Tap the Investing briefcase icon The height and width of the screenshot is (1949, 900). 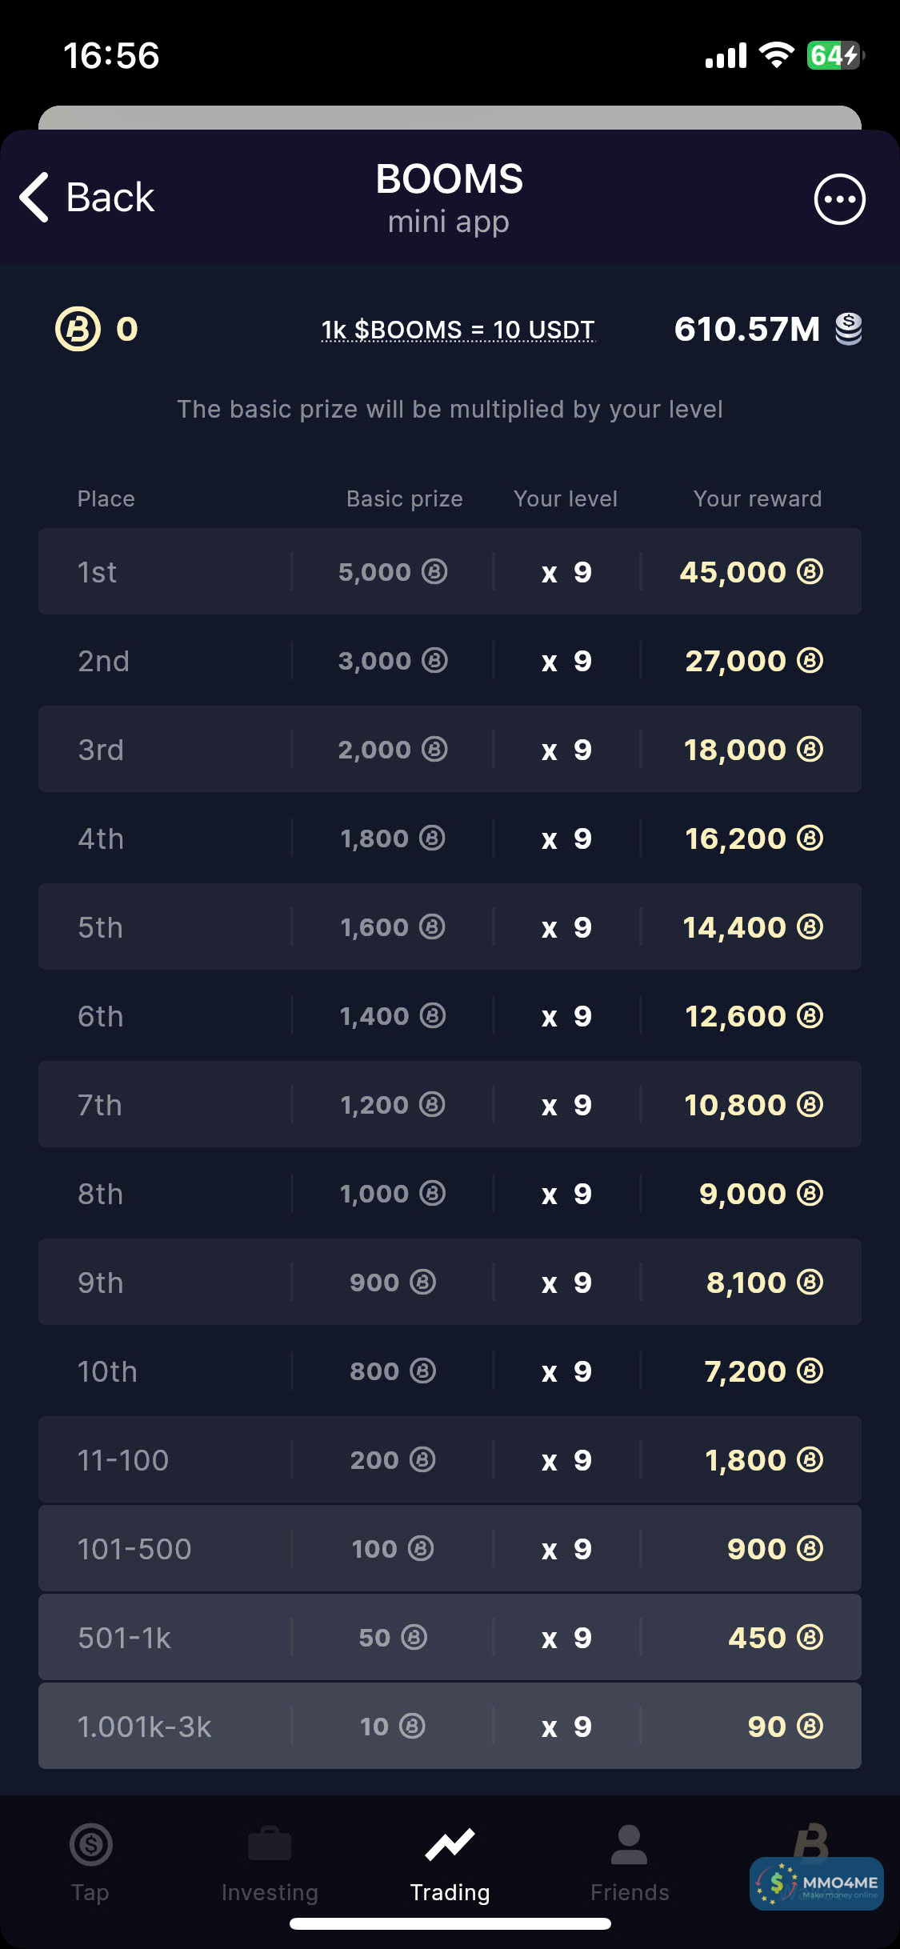coord(270,1844)
